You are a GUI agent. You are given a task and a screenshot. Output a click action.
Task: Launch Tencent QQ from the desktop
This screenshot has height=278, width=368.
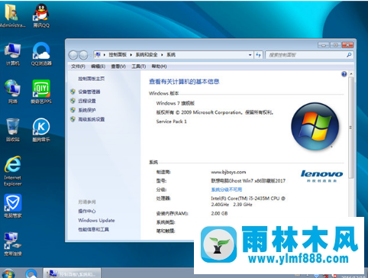[x=41, y=15]
